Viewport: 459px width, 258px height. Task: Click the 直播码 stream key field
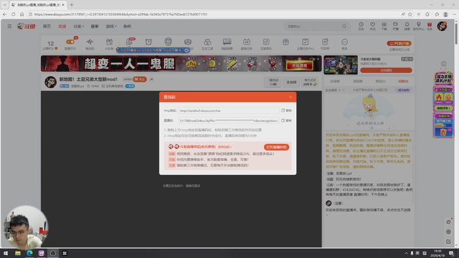228,120
